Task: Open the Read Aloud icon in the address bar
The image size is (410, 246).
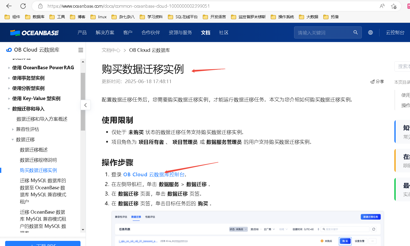Action: pyautogui.click(x=382, y=6)
